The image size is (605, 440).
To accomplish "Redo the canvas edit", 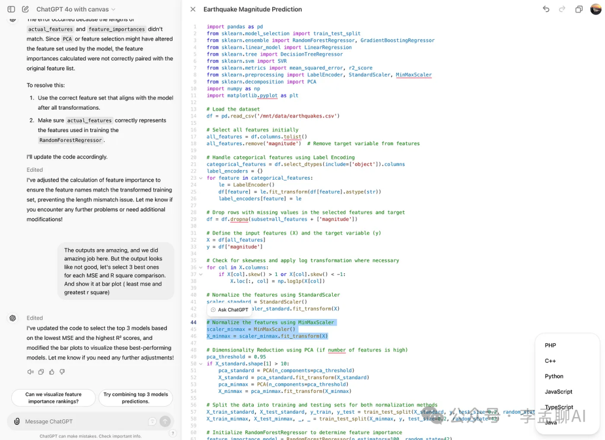I will pos(562,9).
